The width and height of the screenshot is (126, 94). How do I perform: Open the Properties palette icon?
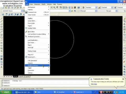point(61,8)
